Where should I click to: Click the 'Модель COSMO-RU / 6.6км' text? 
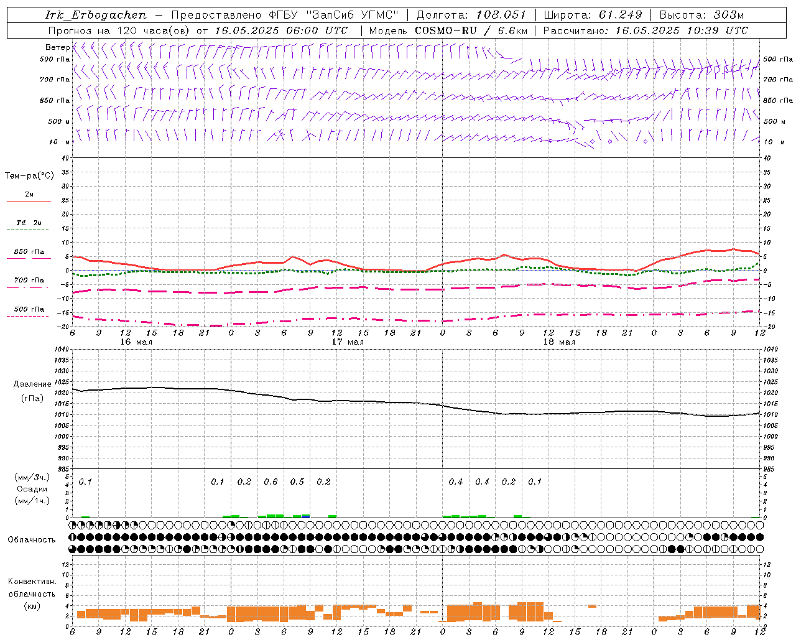point(448,30)
